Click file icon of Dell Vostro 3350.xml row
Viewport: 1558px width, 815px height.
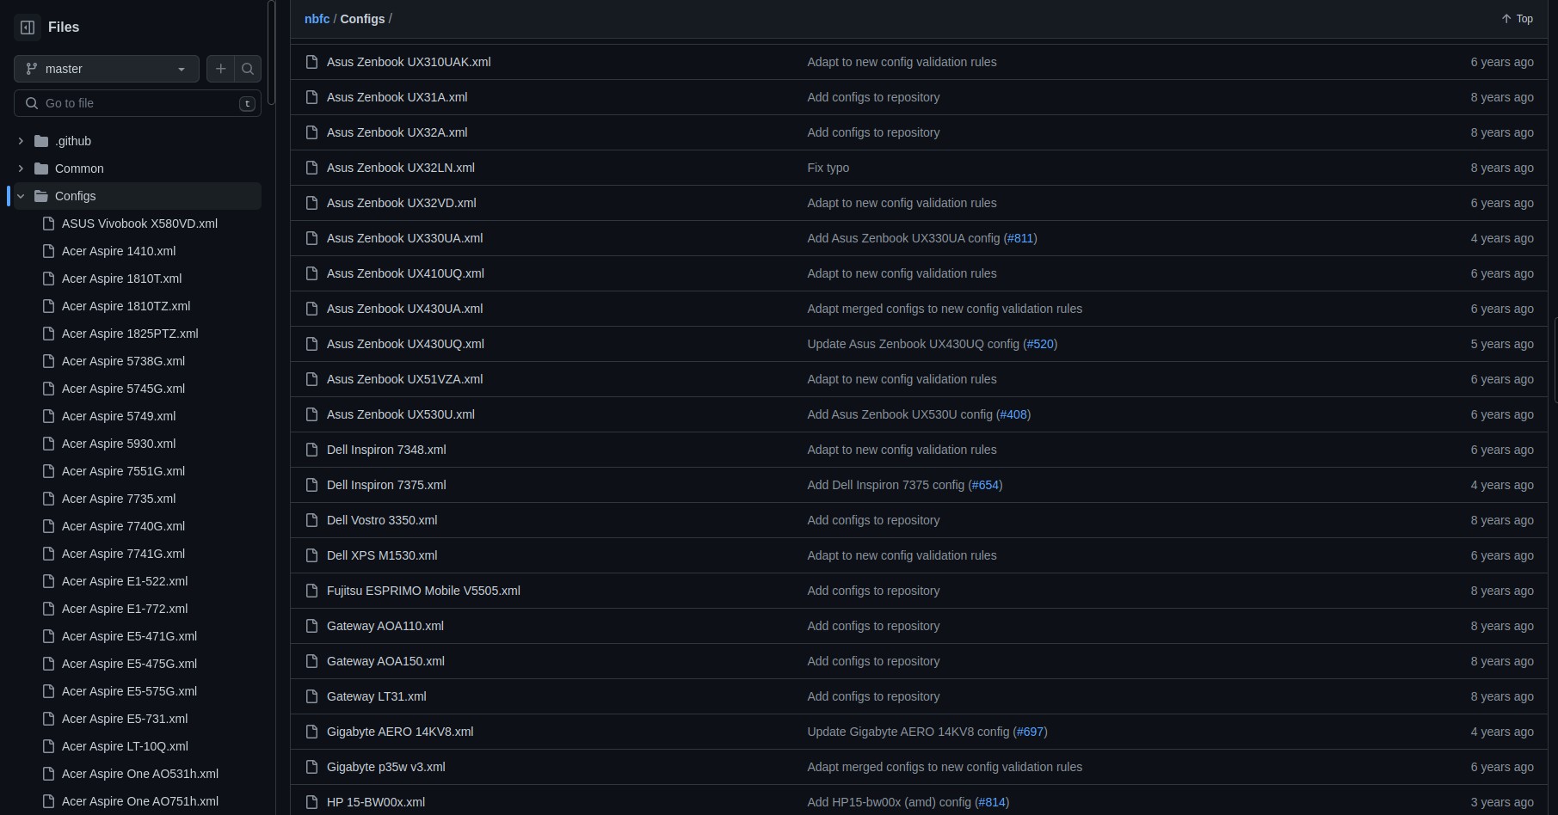(x=311, y=520)
